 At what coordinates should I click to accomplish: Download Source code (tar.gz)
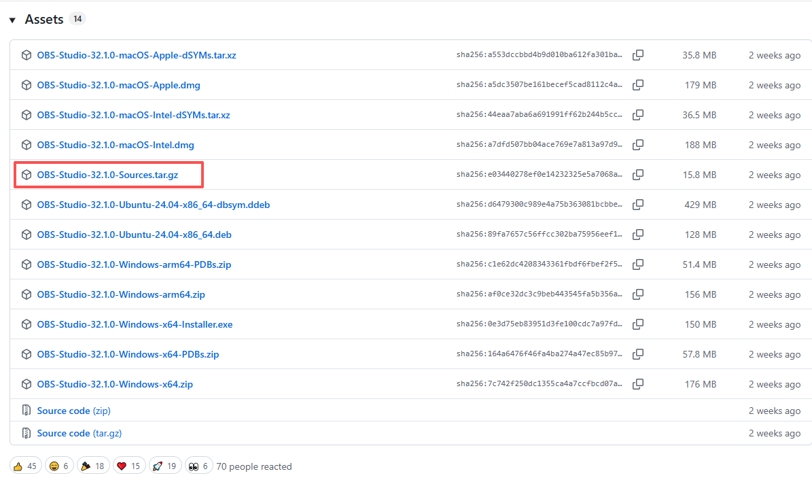[x=80, y=433]
